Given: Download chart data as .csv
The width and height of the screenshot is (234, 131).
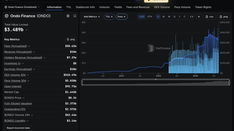Looking at the screenshot, I should pos(209,17).
